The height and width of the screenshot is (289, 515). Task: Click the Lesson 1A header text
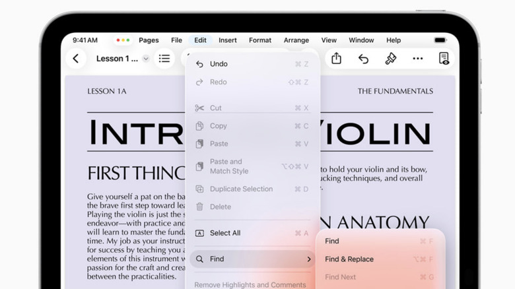pos(106,91)
